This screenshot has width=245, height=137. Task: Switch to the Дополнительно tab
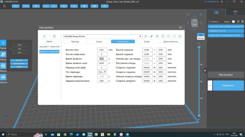coord(171,41)
